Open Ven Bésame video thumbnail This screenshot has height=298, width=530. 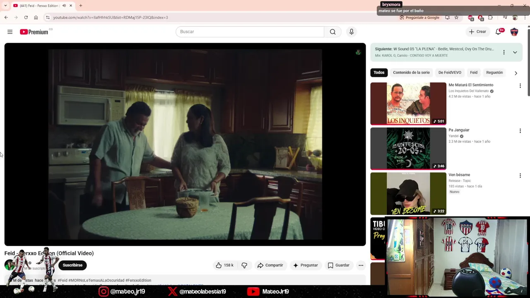pos(408,194)
